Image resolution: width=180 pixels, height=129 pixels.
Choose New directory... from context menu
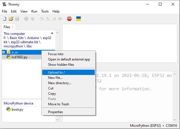(68, 83)
